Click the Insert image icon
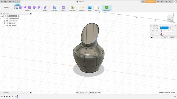This screenshot has height=99, width=177. click(90, 7)
